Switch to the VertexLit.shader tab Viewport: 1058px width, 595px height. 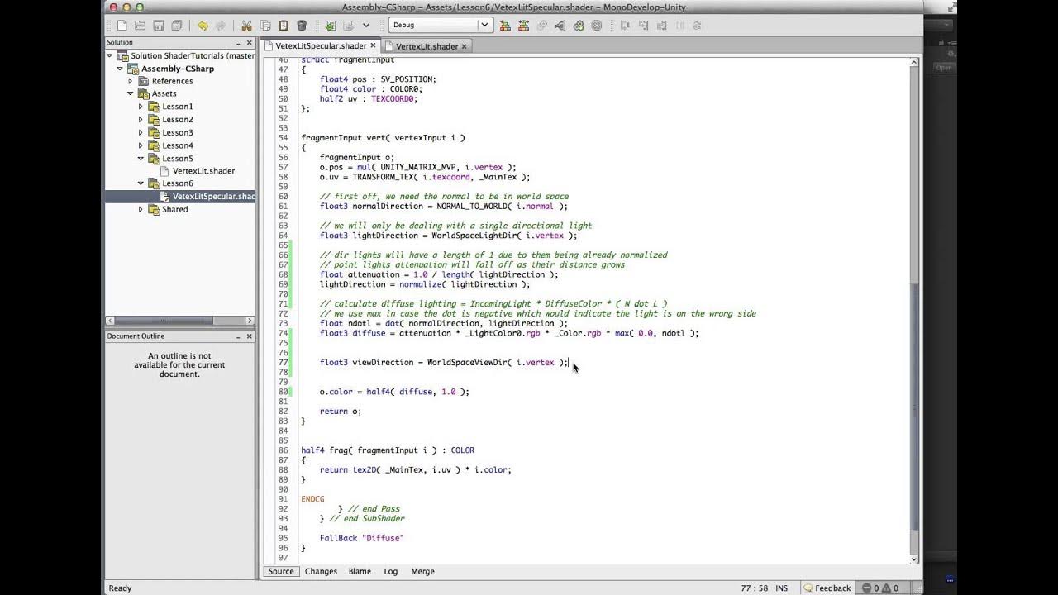click(x=427, y=46)
